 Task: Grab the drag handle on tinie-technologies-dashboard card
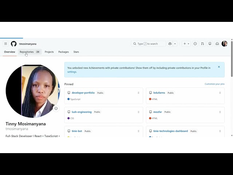coord(220,131)
